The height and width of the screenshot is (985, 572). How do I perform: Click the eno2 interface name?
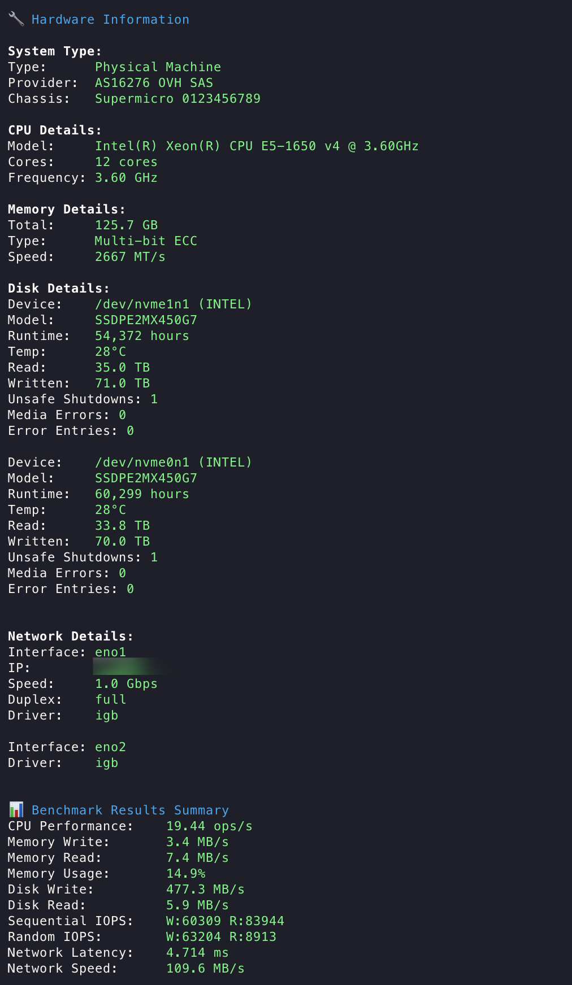click(x=110, y=747)
